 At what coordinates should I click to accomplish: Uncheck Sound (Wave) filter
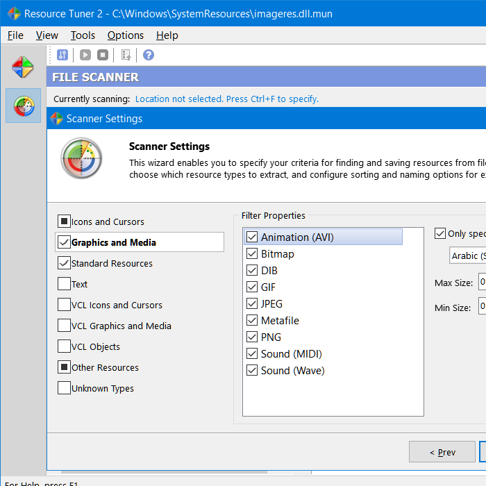pos(252,370)
